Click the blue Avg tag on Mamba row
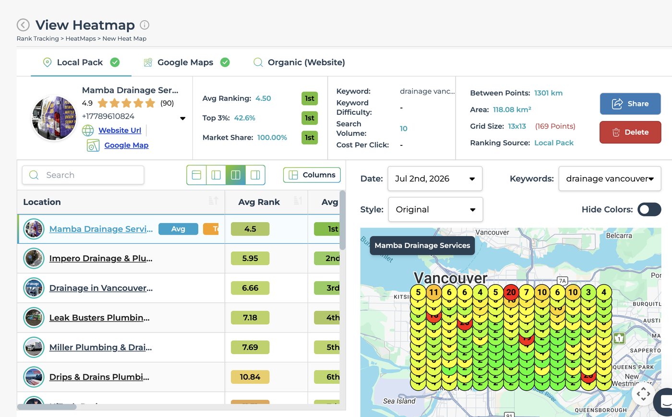Image resolution: width=672 pixels, height=417 pixels. [x=178, y=229]
